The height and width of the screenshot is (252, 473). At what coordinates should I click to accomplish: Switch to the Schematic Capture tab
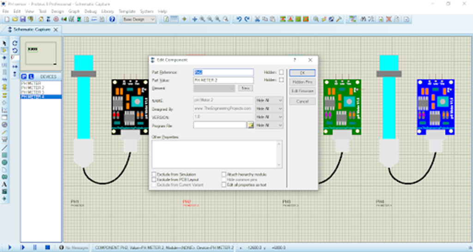pyautogui.click(x=31, y=30)
